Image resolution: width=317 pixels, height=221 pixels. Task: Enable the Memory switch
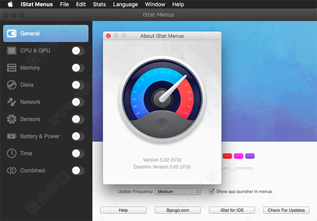click(x=78, y=68)
